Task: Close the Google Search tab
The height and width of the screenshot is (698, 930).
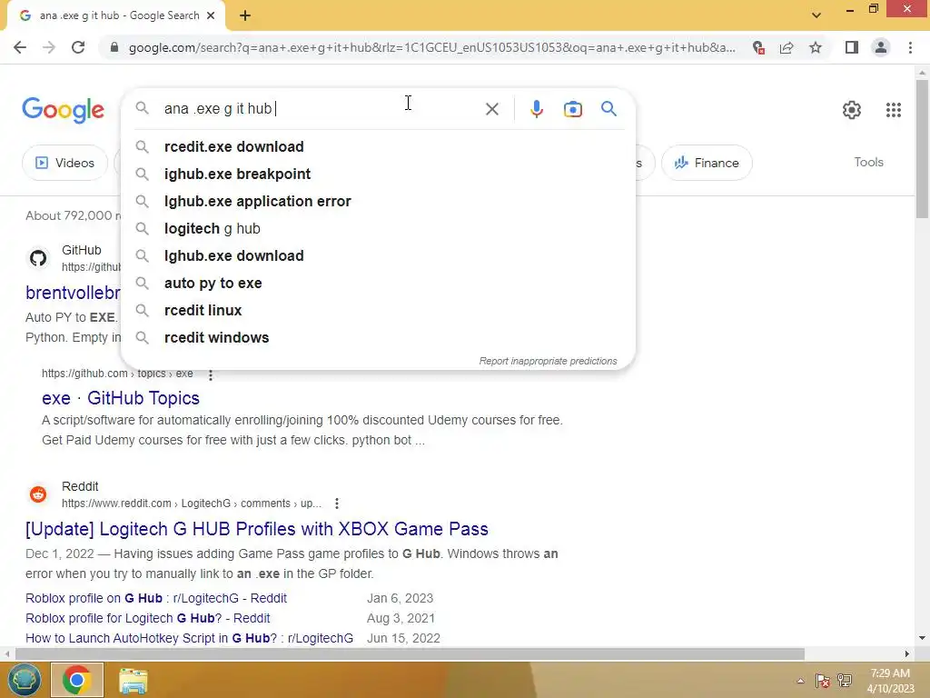Action: [211, 15]
